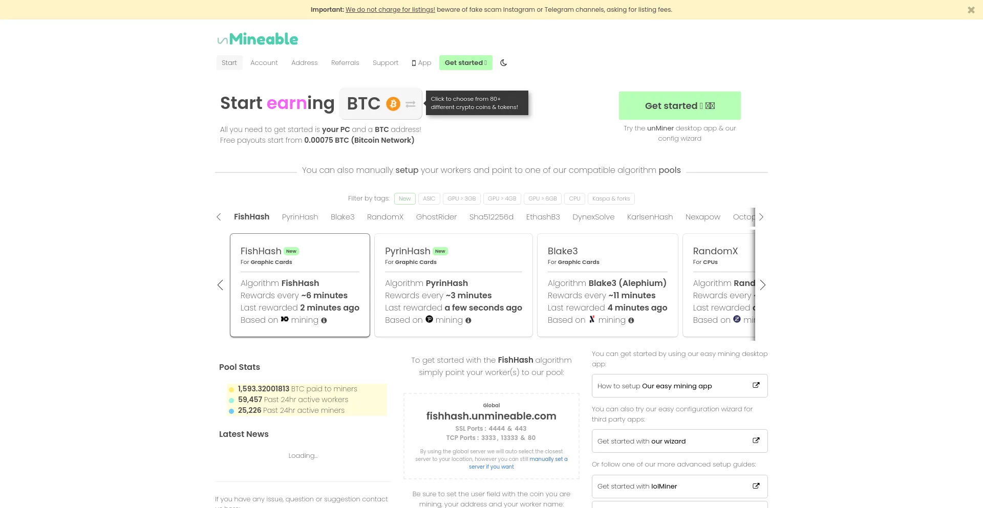Slide algorithm cards left with arrow

pyautogui.click(x=220, y=285)
